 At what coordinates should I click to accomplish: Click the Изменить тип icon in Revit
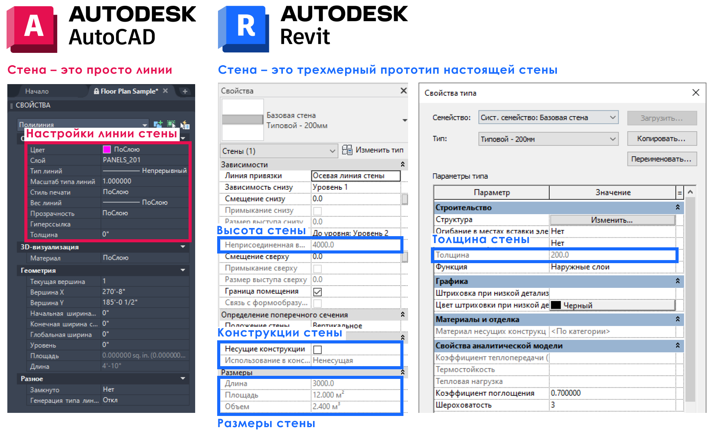click(347, 150)
